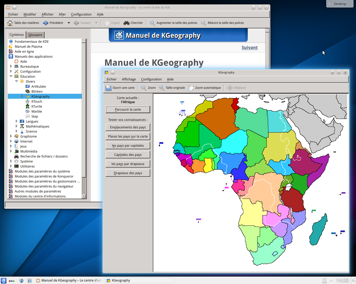Open Fichier menu in help center
This screenshot has width=356, height=284.
[x=13, y=14]
